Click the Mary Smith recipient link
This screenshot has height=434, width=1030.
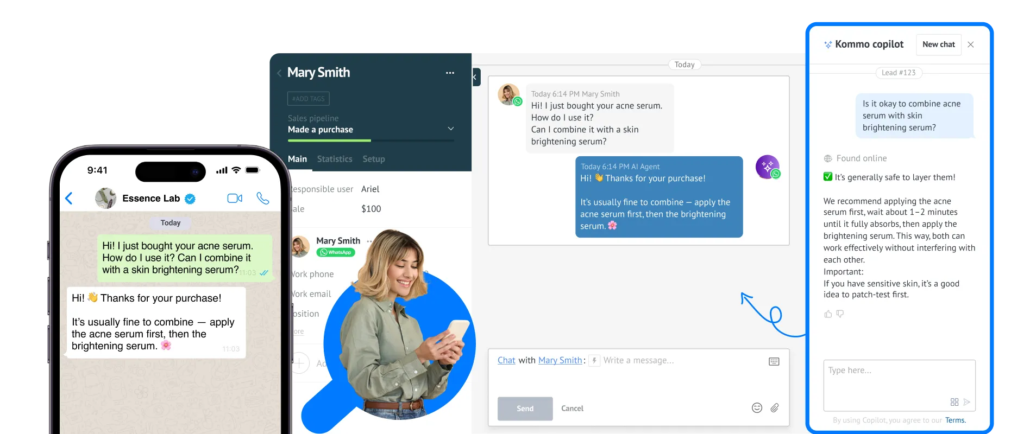tap(560, 360)
